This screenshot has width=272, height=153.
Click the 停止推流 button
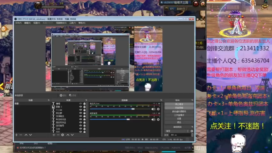pos(179,104)
